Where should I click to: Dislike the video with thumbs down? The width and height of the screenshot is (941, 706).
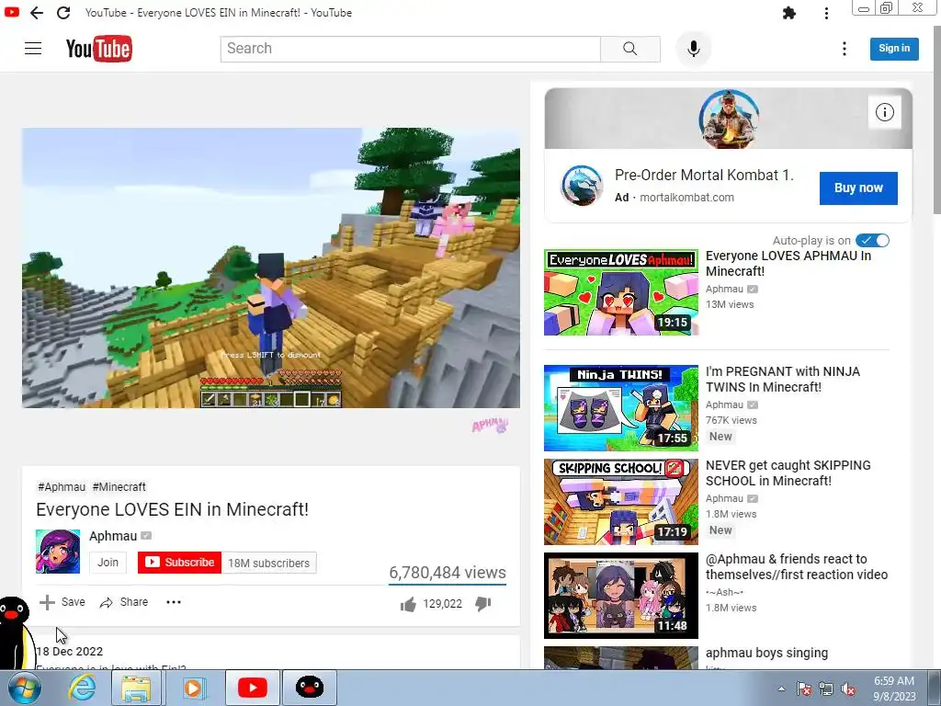coord(483,604)
